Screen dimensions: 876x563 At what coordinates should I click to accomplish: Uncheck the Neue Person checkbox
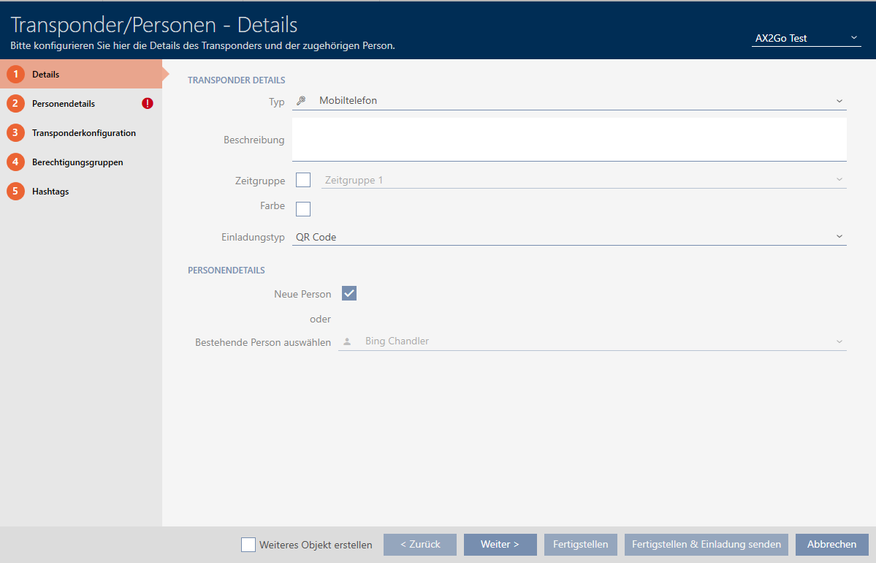(x=349, y=293)
